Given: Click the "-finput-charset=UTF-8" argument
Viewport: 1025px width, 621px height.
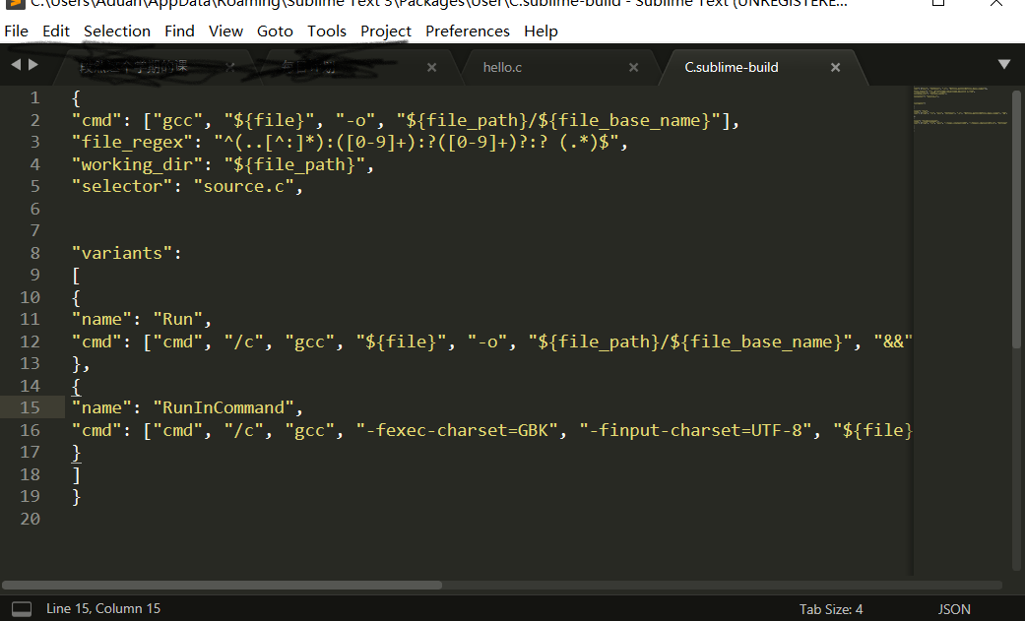Looking at the screenshot, I should [695, 430].
